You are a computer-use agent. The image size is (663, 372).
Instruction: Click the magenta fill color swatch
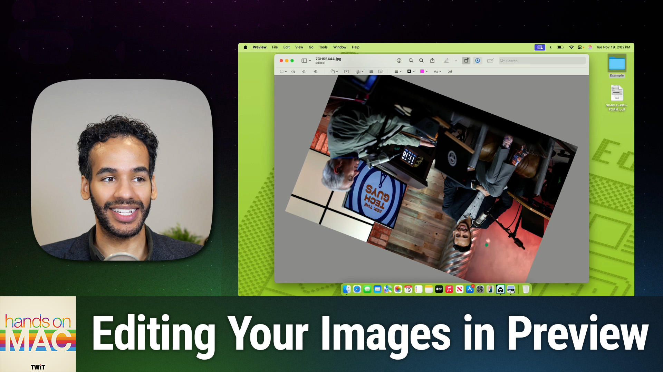(422, 72)
